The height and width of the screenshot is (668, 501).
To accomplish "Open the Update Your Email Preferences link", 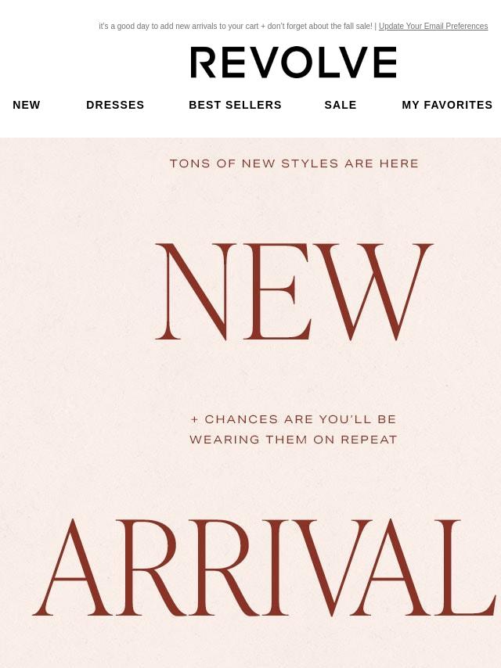I will pos(433,26).
